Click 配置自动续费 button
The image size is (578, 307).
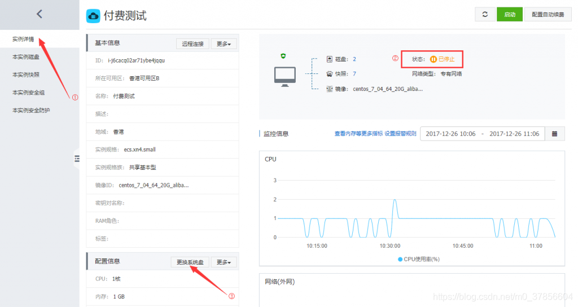click(548, 14)
